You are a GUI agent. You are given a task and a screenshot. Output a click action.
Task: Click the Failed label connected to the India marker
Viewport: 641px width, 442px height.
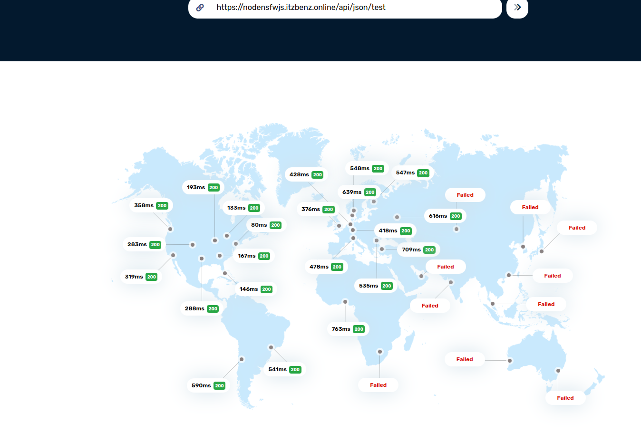430,306
